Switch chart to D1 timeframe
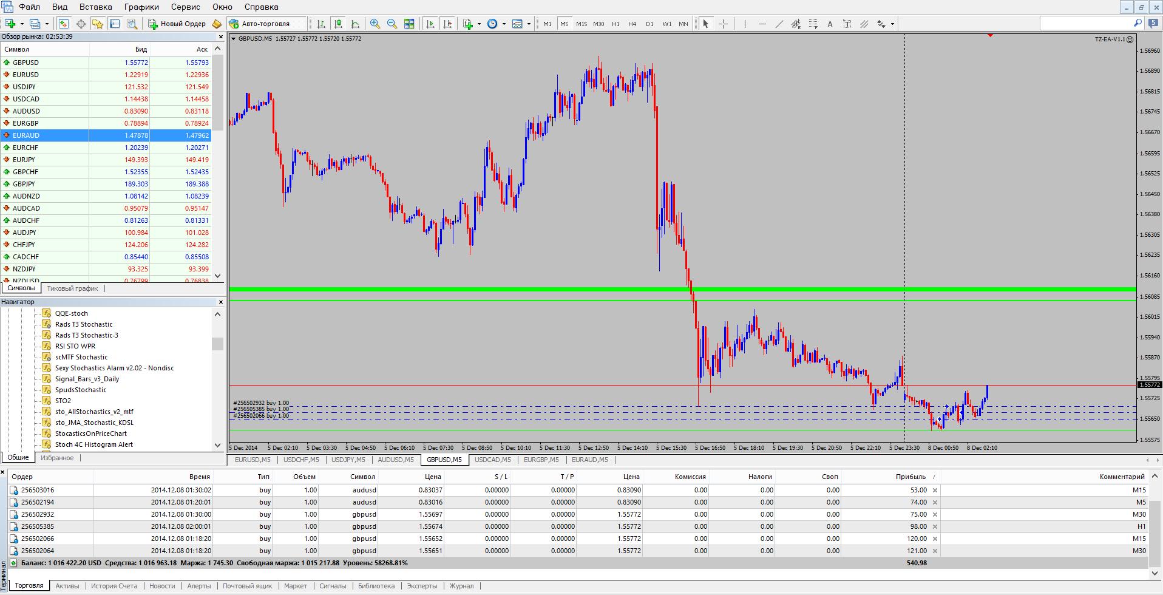 click(x=649, y=24)
